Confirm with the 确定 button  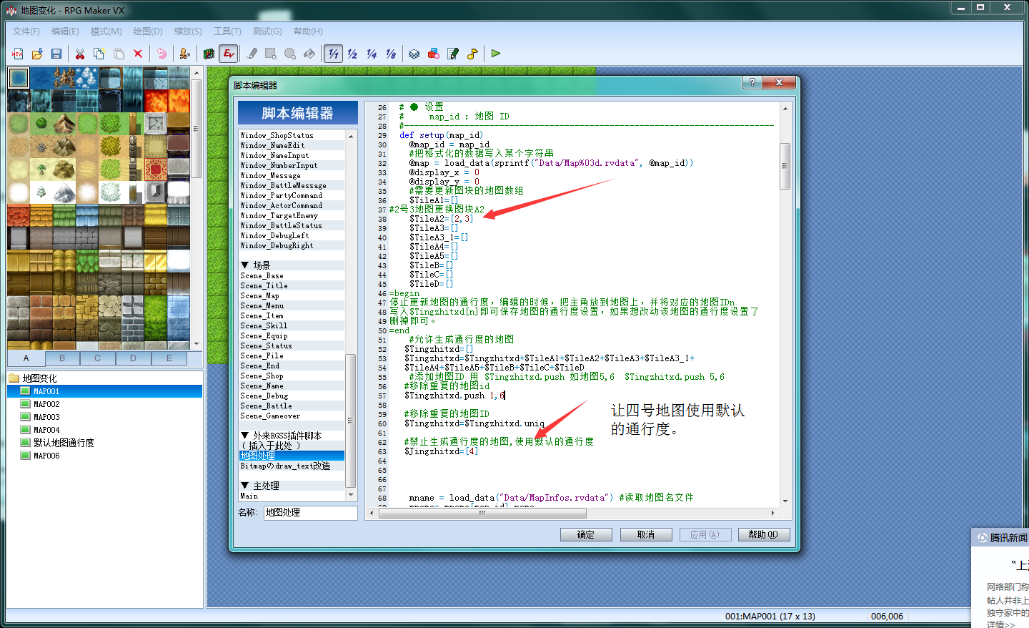[x=586, y=534]
